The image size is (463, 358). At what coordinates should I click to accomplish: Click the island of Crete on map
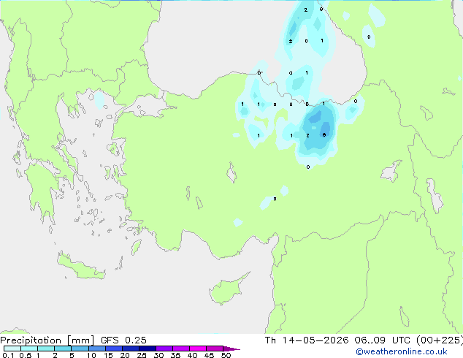coord(81,267)
